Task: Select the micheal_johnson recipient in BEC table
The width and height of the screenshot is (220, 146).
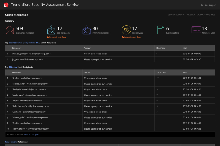Action: [31, 54]
